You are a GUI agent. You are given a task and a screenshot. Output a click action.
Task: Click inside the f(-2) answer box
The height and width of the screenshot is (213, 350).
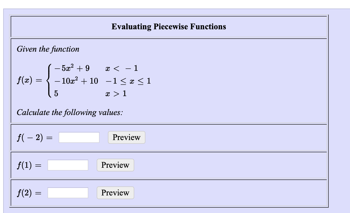79,137
